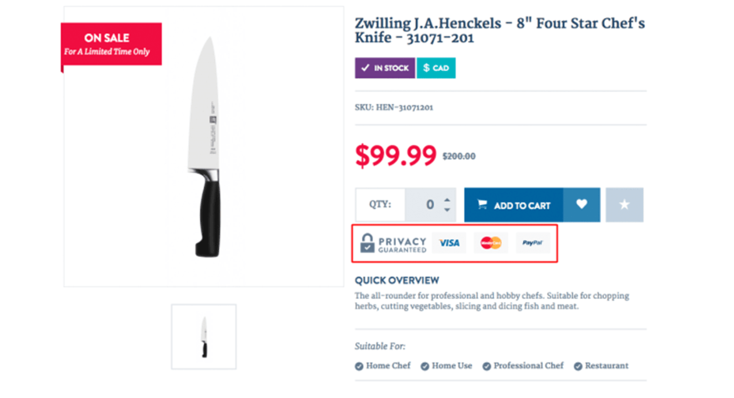Open the CAD currency selector
The width and height of the screenshot is (734, 398).
pos(436,68)
